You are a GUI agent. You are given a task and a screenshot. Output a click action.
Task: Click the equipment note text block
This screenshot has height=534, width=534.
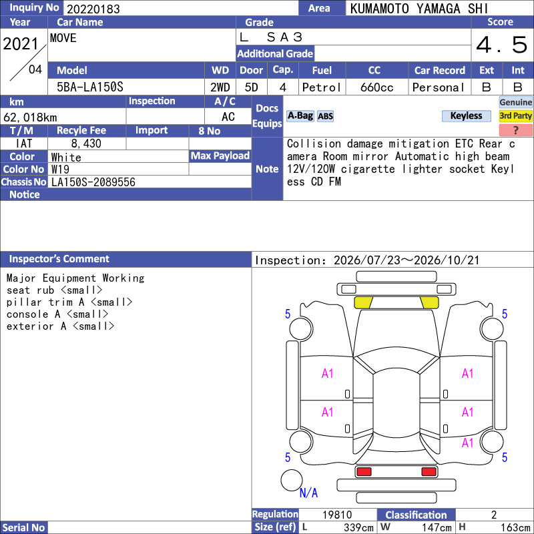tap(401, 163)
